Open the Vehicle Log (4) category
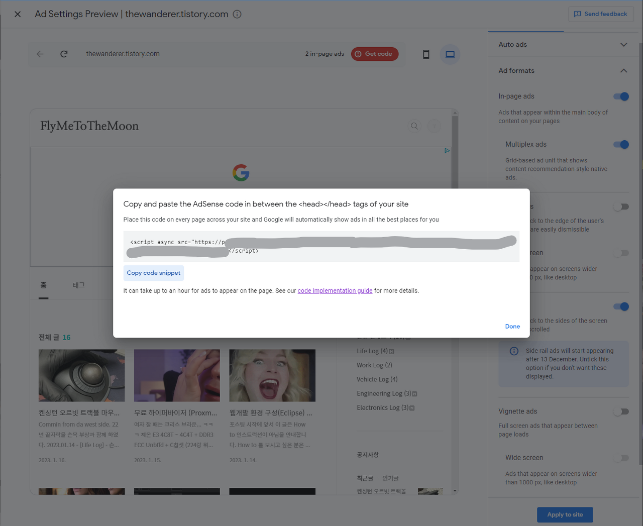The image size is (643, 526). (377, 379)
